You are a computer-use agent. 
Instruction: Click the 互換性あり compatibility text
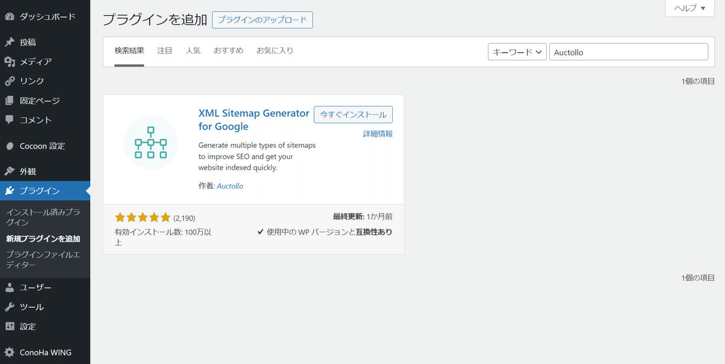pos(374,232)
